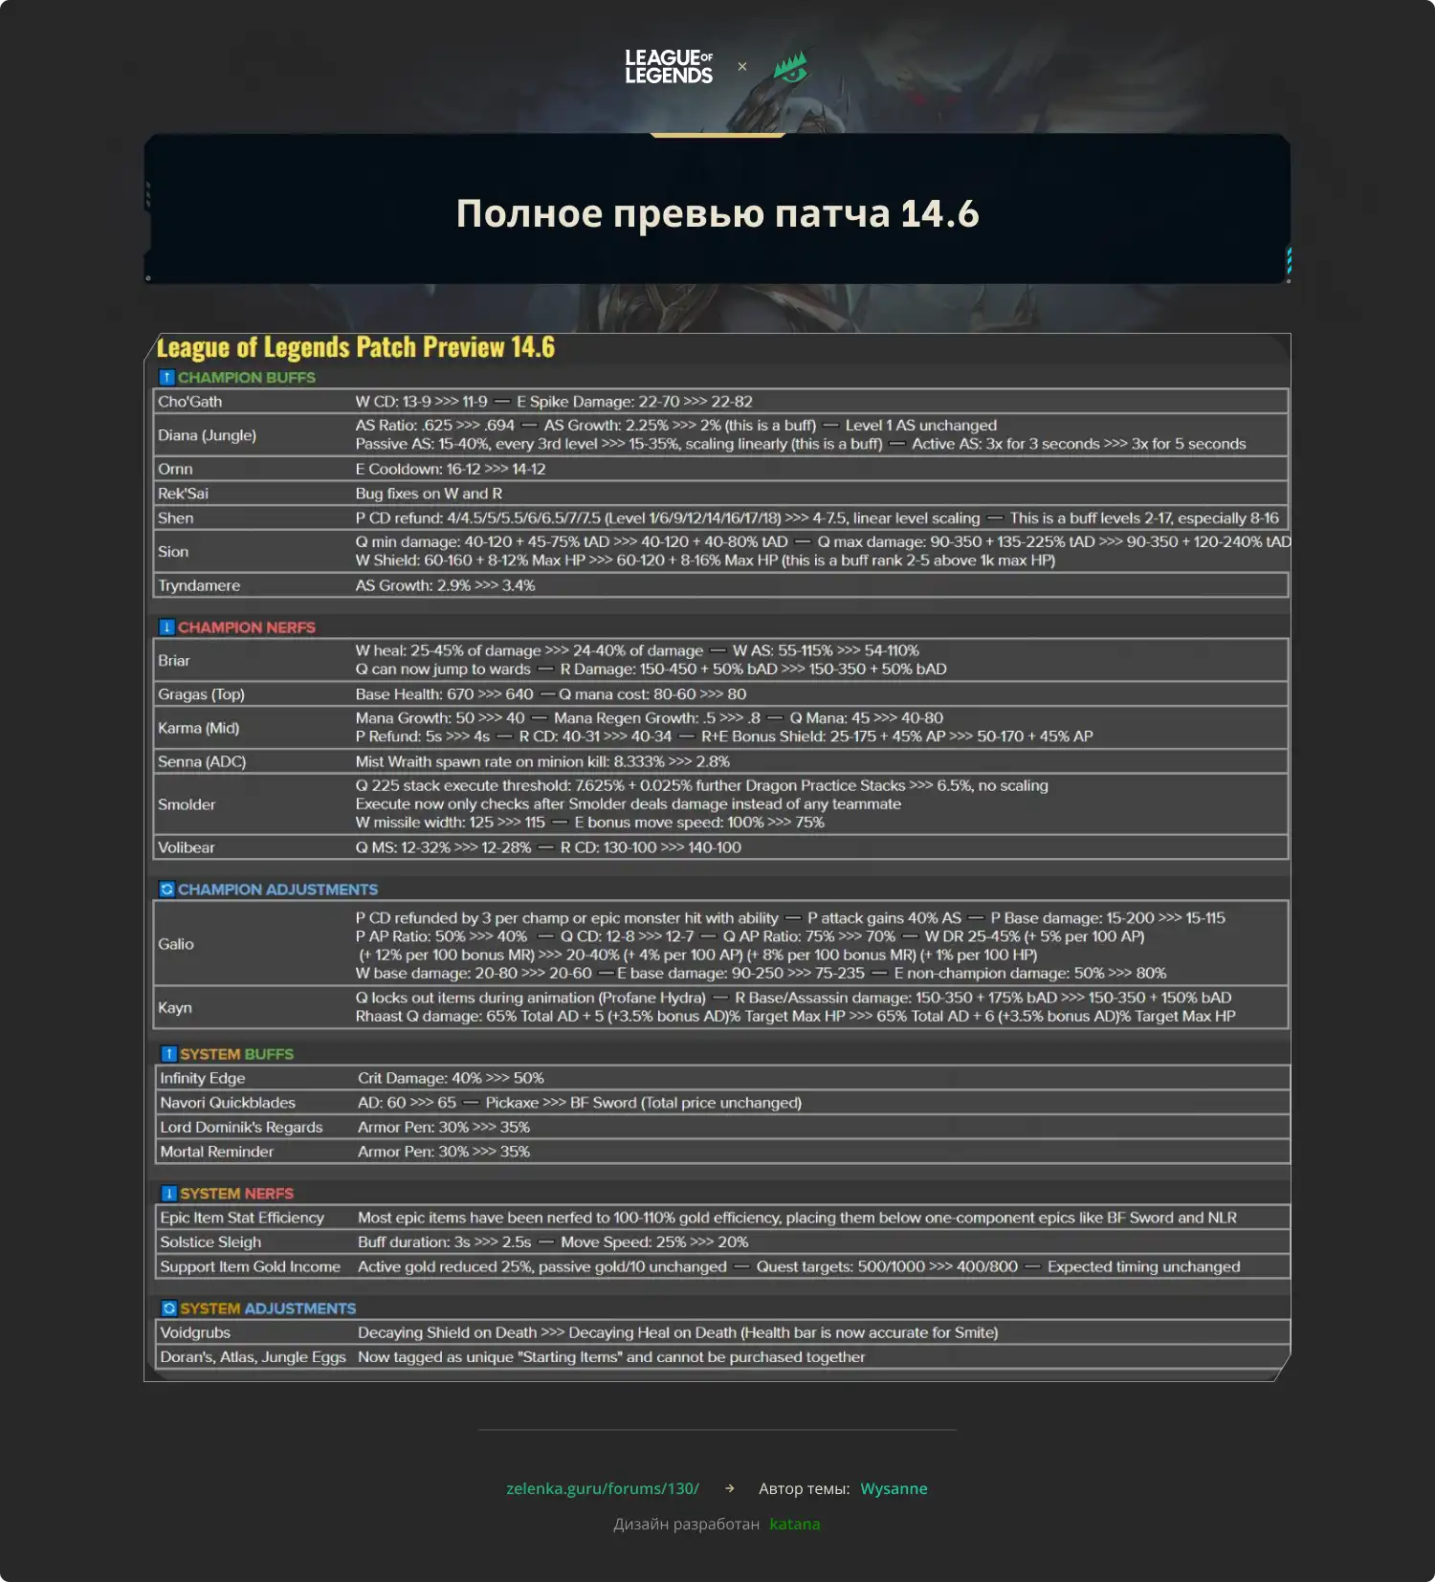Viewport: 1435px width, 1582px height.
Task: Click the 'Sion' row name
Action: [173, 552]
